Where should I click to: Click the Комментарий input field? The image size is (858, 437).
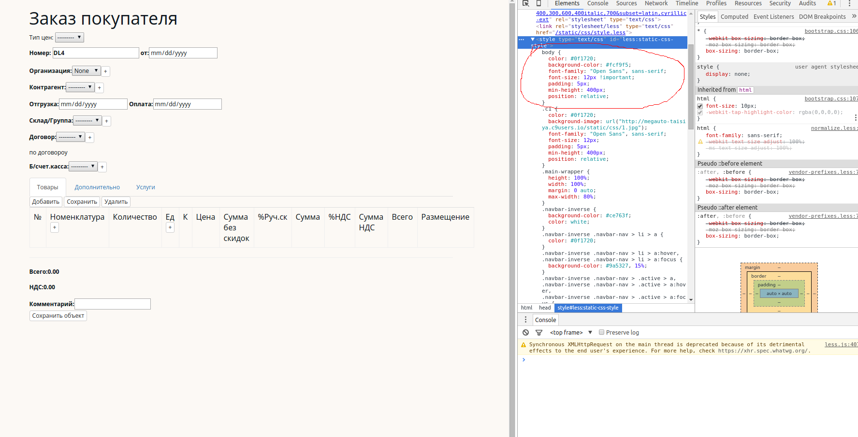(113, 304)
